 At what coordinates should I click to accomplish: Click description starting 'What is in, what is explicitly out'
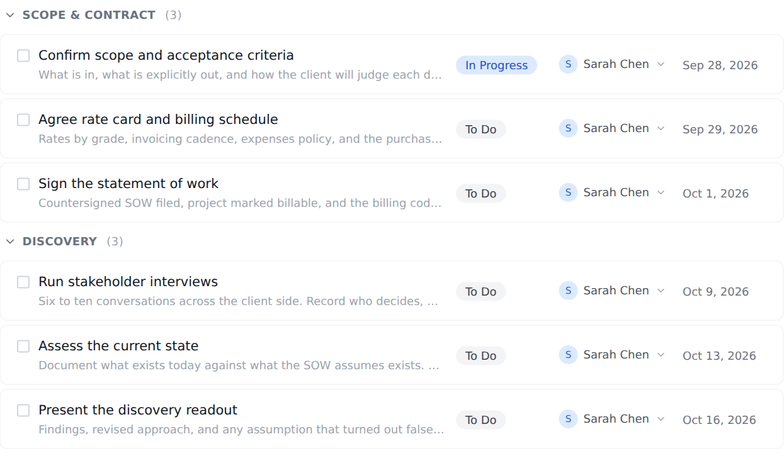240,75
